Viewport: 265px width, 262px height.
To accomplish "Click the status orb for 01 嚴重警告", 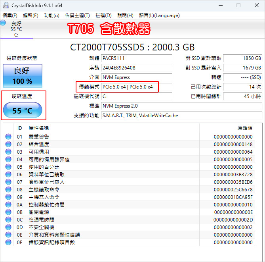I will tap(8, 137).
